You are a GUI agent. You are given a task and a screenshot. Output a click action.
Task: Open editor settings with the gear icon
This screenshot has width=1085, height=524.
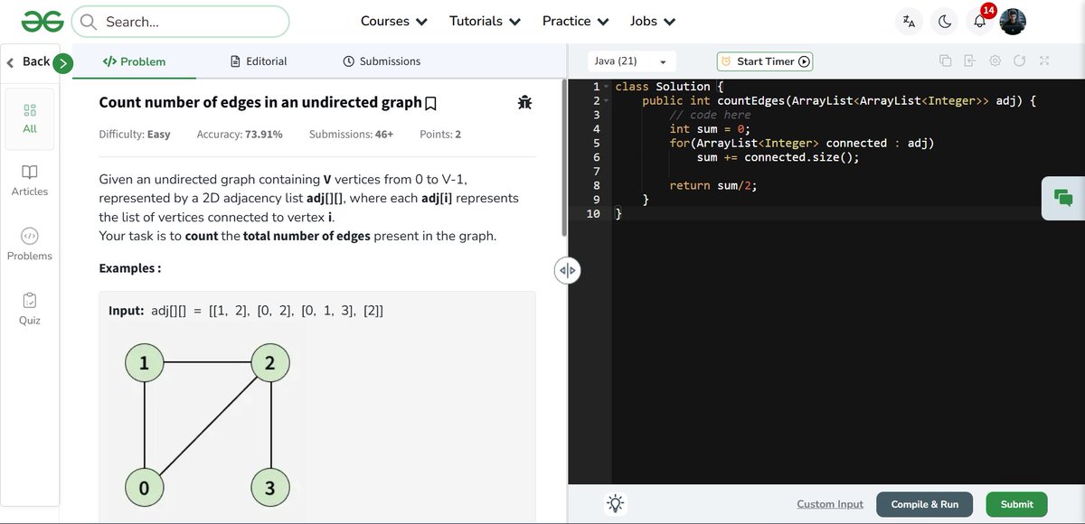pos(995,59)
